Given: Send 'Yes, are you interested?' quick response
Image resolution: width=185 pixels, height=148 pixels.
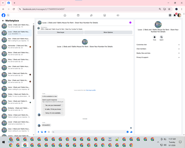Looking at the screenshot, I should (53, 105).
